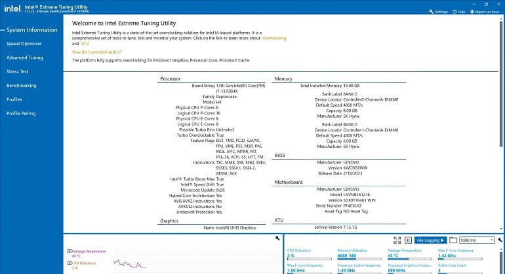Open the log file folder icon
Screen dimensions: 505x274
[x=453, y=240]
